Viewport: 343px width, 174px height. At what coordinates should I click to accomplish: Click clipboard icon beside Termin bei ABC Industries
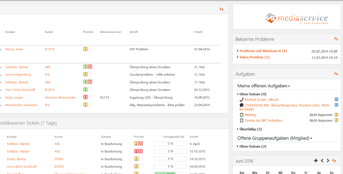[x=242, y=121]
